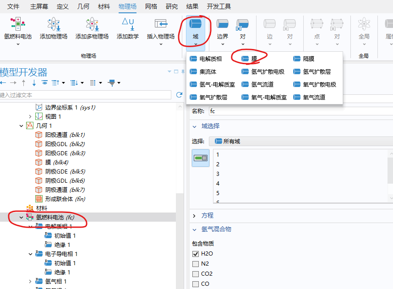Collapse the 几何 1 tree node
393x289 pixels.
pos(22,125)
